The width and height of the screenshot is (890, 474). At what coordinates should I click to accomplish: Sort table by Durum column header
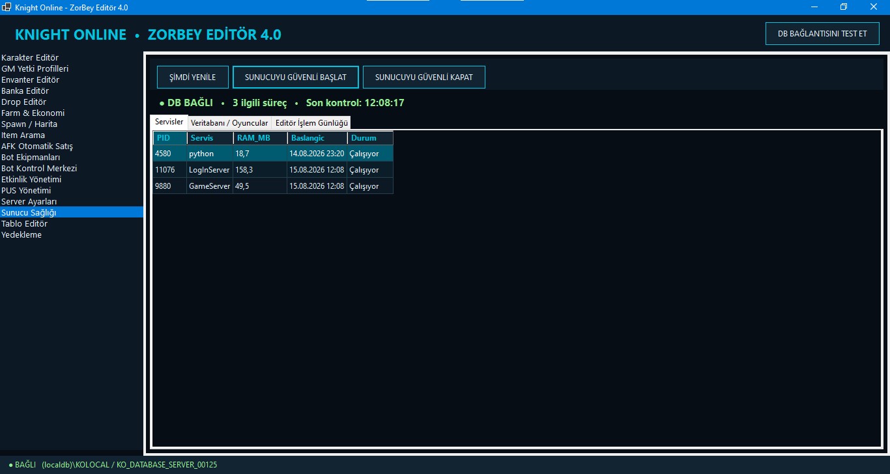[370, 138]
